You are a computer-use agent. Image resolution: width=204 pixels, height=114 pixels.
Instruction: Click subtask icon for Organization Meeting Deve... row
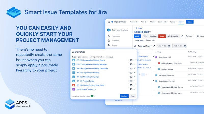pos(159,87)
